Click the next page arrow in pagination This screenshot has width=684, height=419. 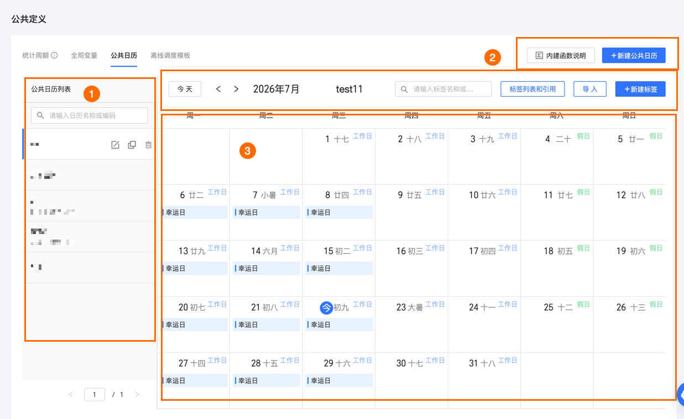tap(137, 394)
